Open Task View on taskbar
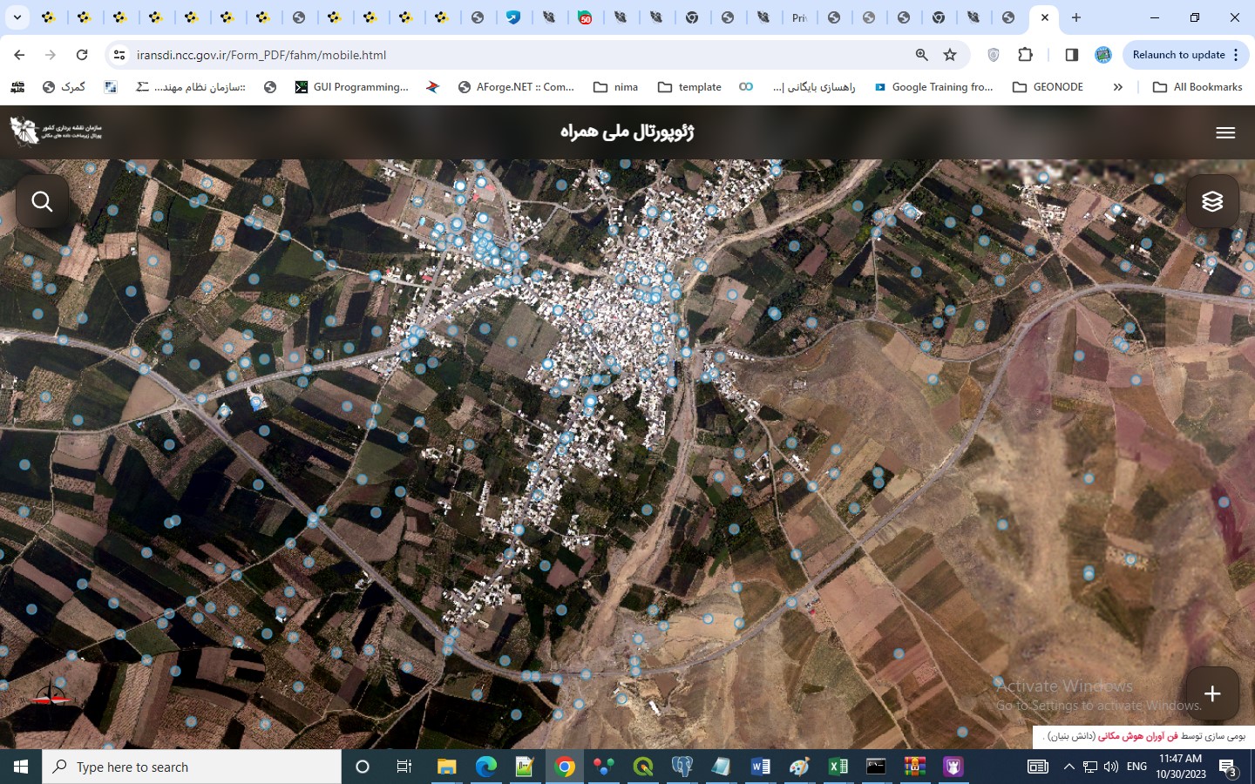 tap(404, 767)
